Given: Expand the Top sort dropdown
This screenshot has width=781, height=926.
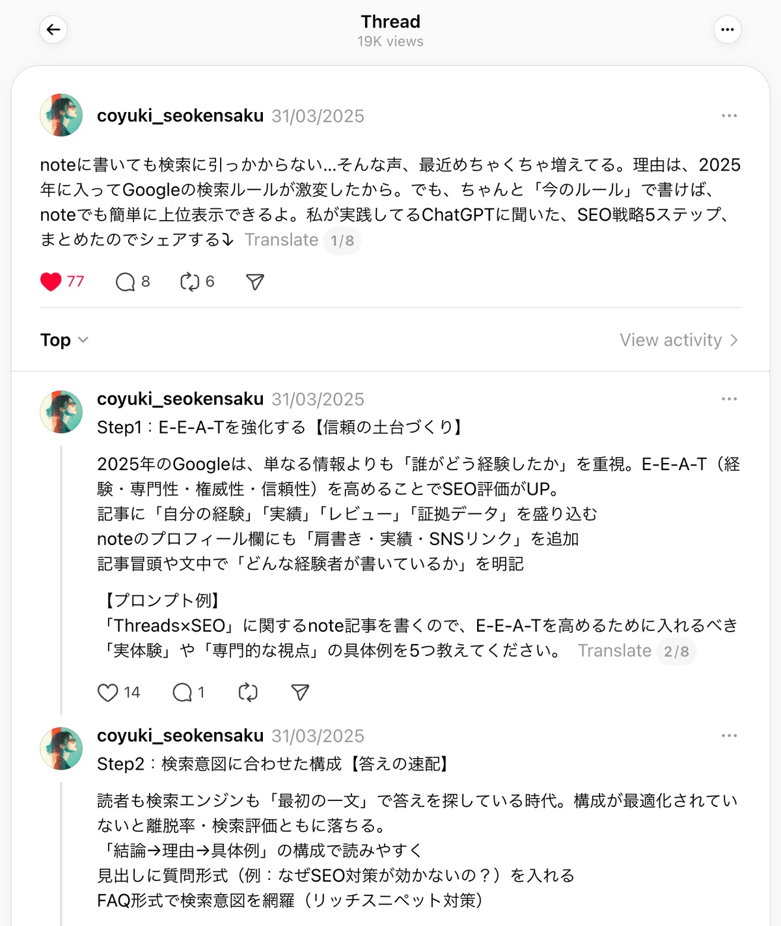Looking at the screenshot, I should 64,340.
